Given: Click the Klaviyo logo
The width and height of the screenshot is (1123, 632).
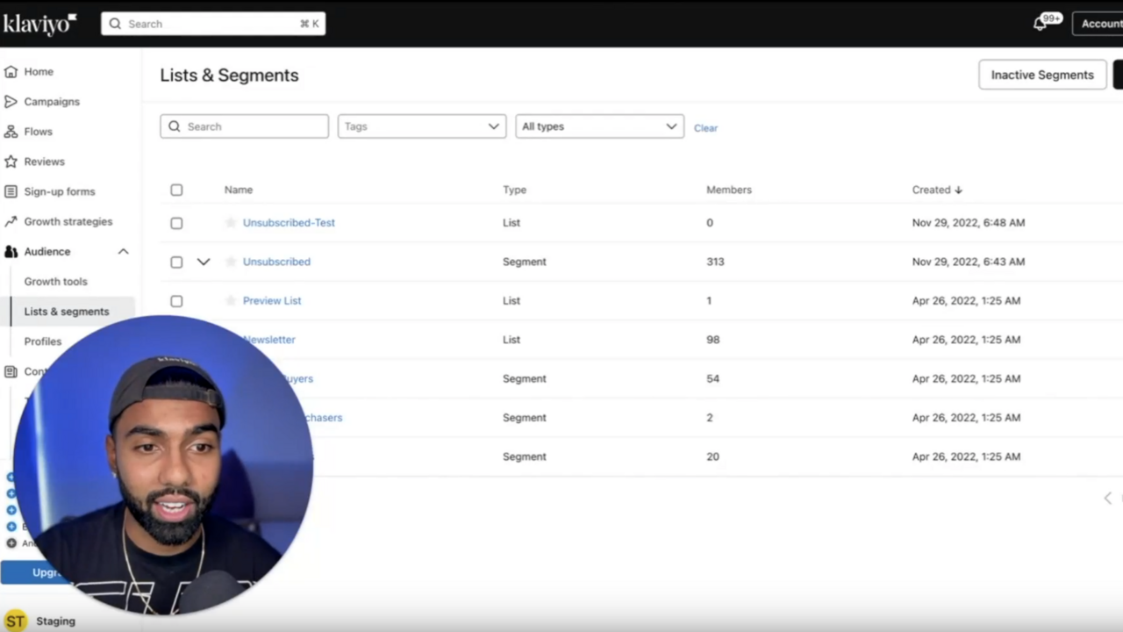Looking at the screenshot, I should coord(39,24).
